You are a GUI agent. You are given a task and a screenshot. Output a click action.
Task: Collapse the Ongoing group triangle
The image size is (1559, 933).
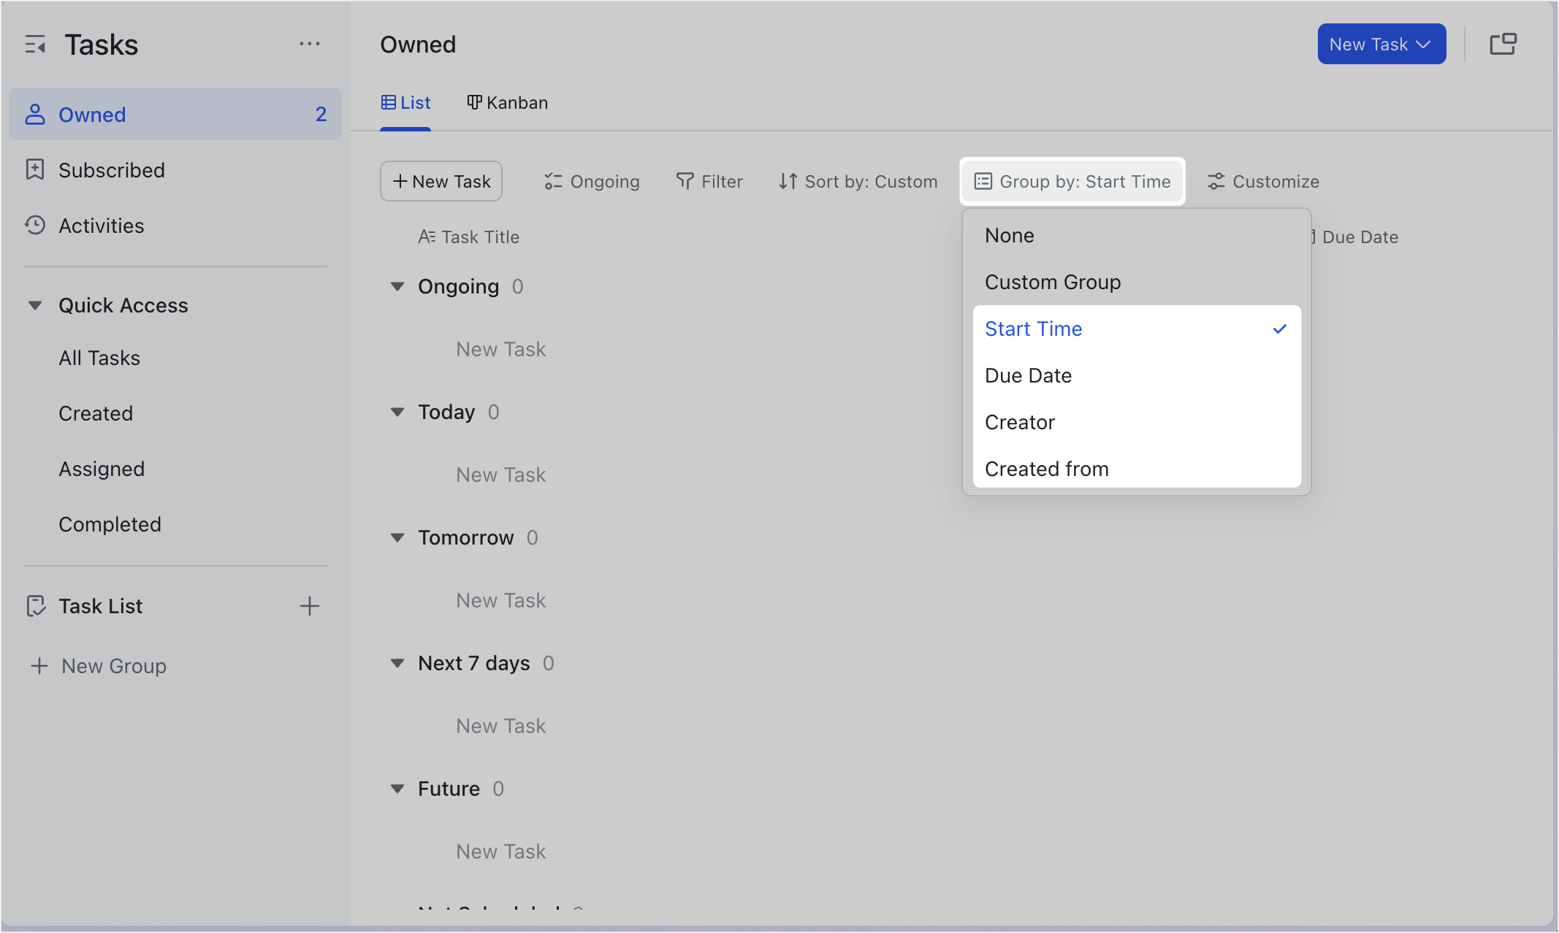(397, 286)
